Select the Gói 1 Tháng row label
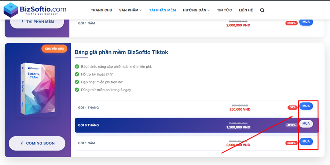Image resolution: width=330 pixels, height=165 pixels. (88, 107)
